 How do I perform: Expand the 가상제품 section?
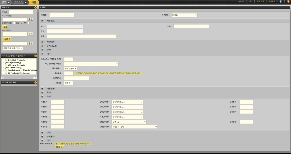tap(42, 42)
